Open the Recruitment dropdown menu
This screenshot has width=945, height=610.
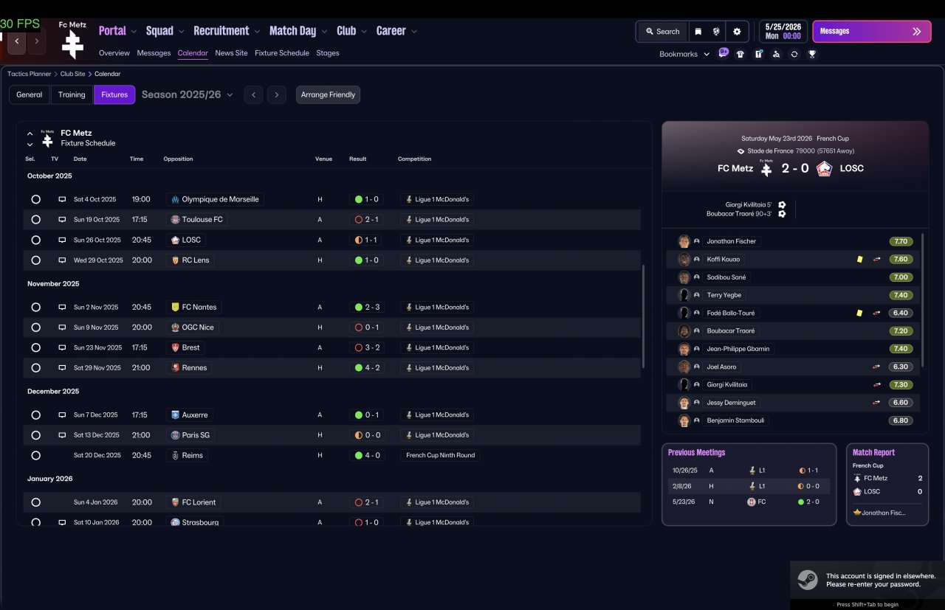pos(227,31)
